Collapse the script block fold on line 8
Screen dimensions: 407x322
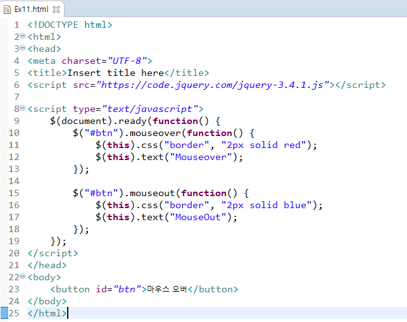23,108
